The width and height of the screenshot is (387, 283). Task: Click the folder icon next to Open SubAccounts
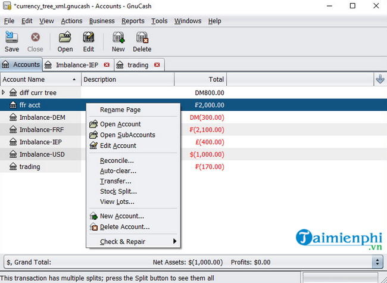[x=93, y=135]
